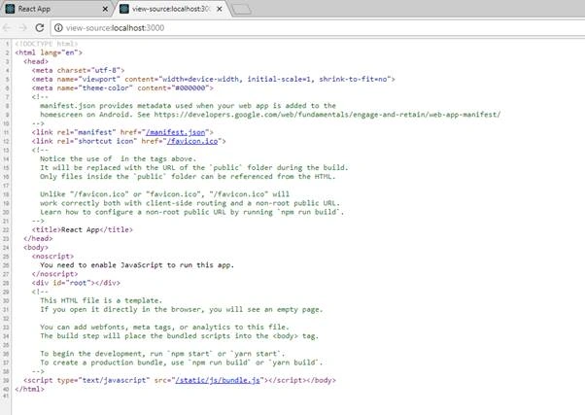Click the <html lang="en"> line
Screen dimensions: 585x415
tap(49, 52)
